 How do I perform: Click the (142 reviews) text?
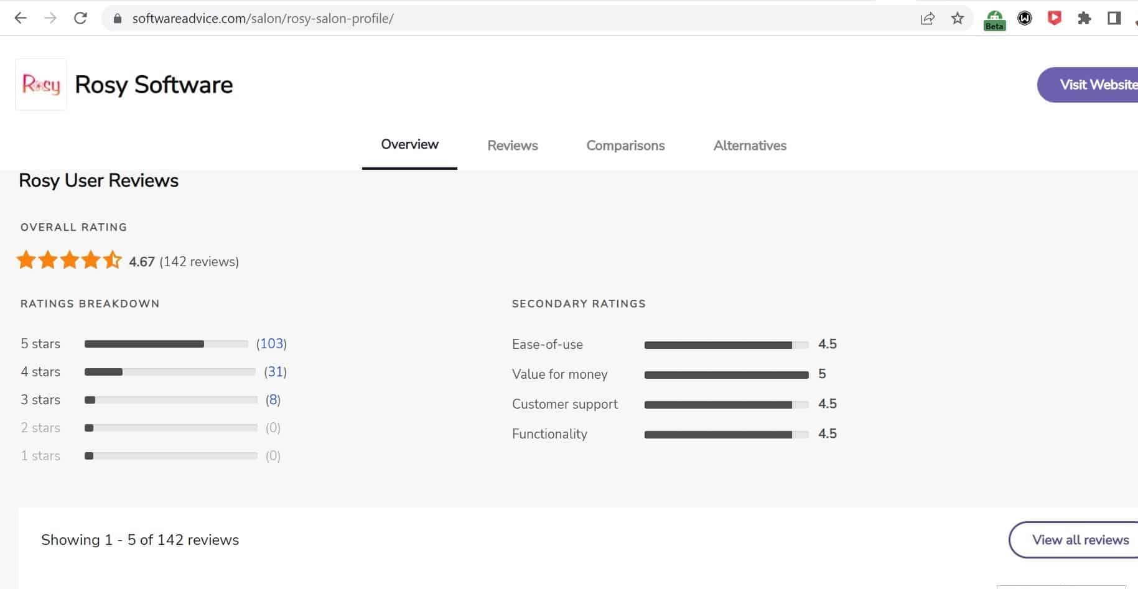[199, 262]
